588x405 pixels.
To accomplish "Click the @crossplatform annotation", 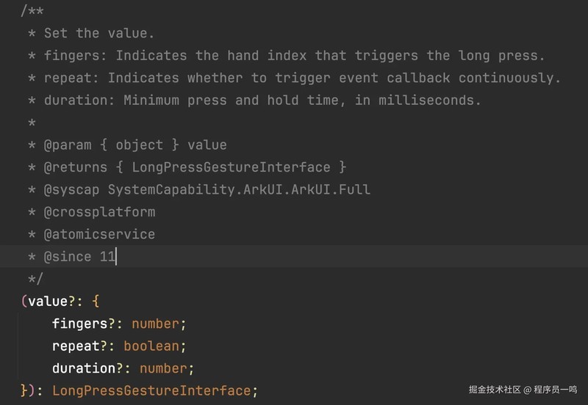I will 99,212.
